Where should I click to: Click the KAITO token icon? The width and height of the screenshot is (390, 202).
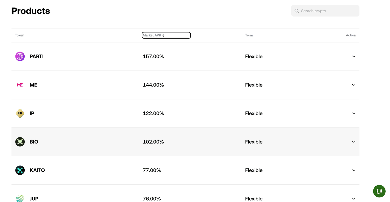(x=20, y=170)
